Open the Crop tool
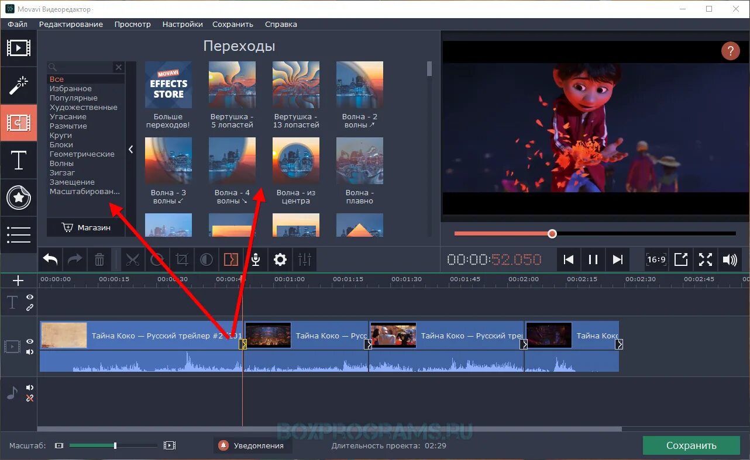750x460 pixels. click(182, 260)
